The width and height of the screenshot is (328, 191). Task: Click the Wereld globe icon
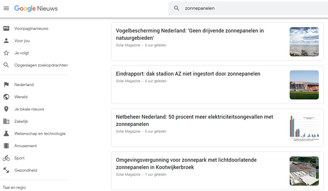pos(6,97)
